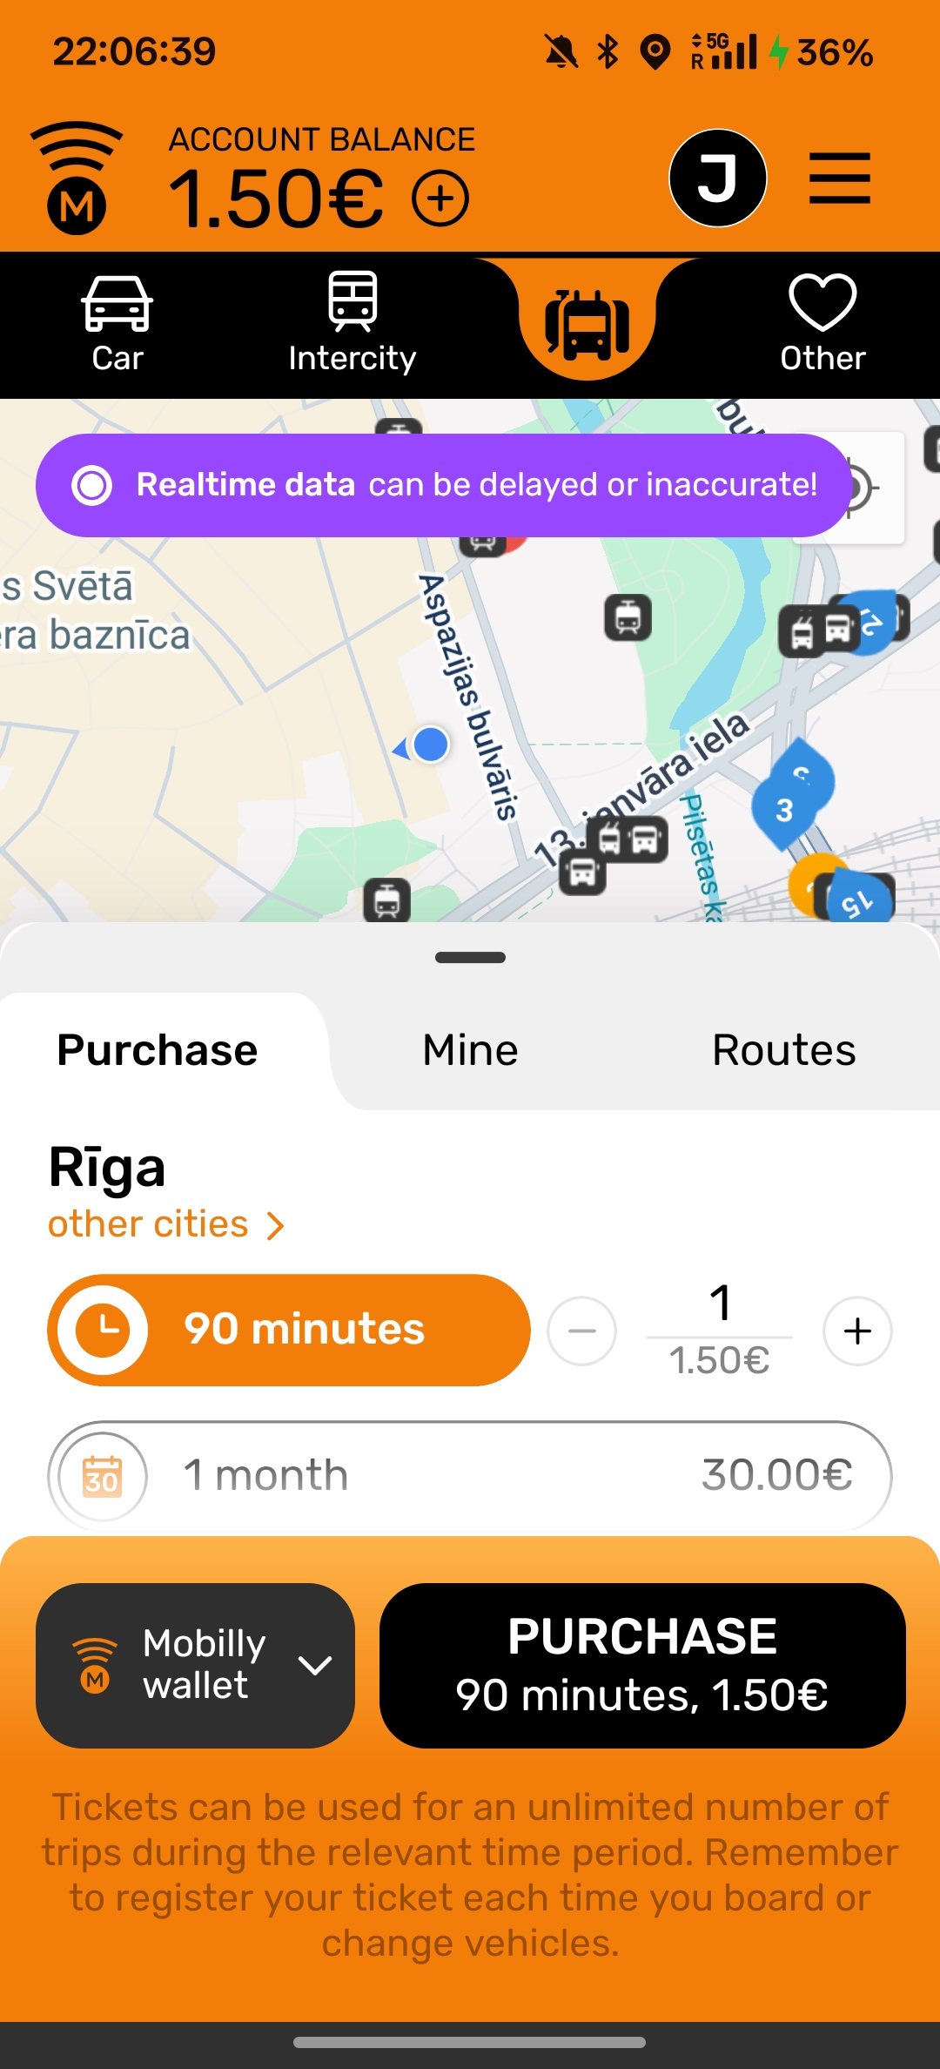Open the J profile avatar
This screenshot has height=2069, width=940.
[717, 179]
